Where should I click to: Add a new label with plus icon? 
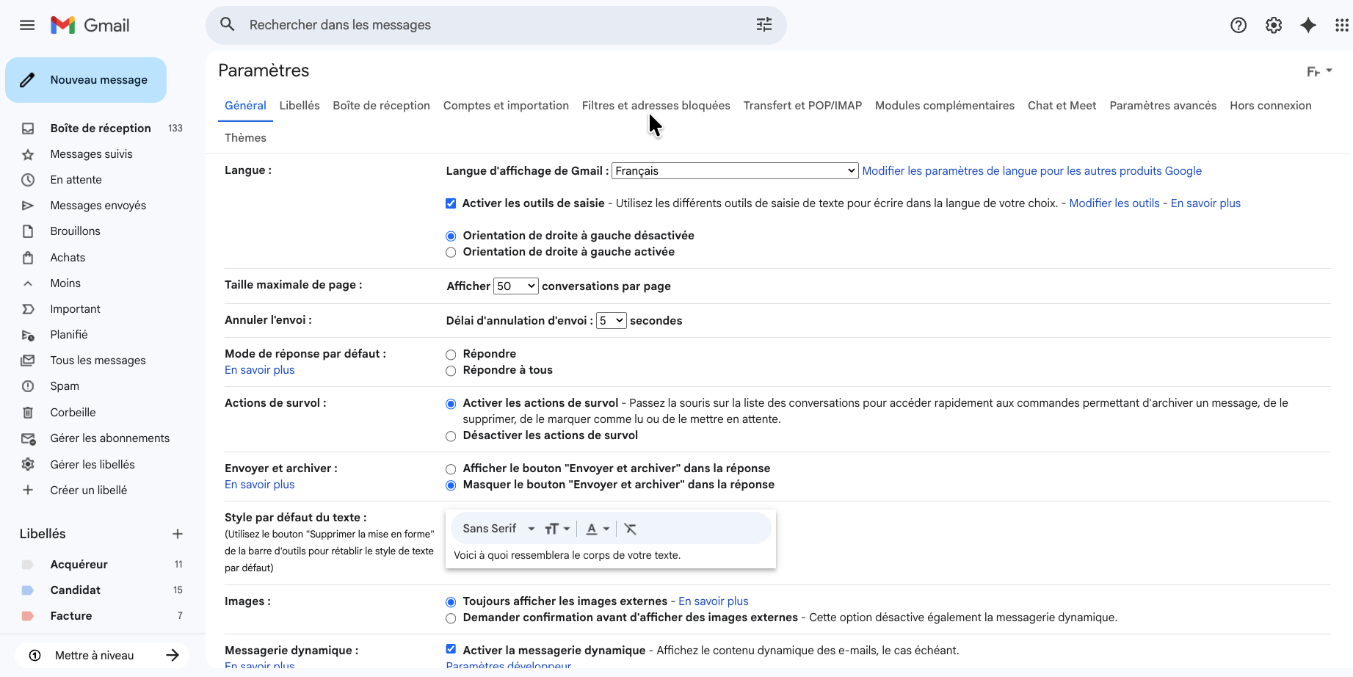pyautogui.click(x=177, y=534)
